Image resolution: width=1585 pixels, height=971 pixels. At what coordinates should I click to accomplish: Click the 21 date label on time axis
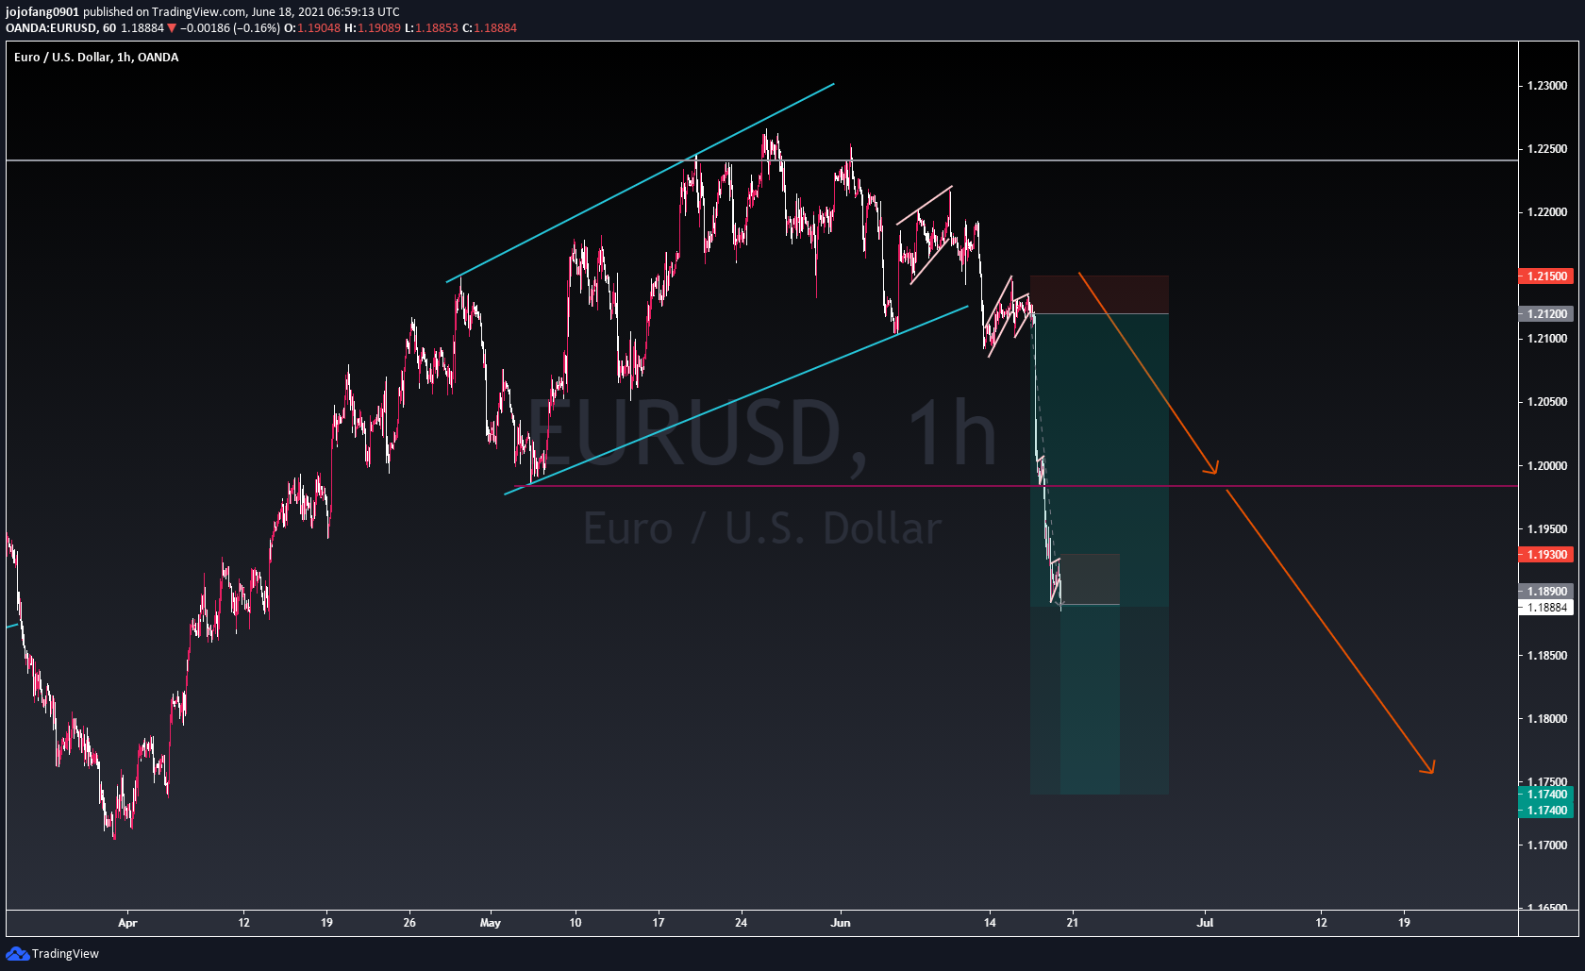click(1073, 923)
